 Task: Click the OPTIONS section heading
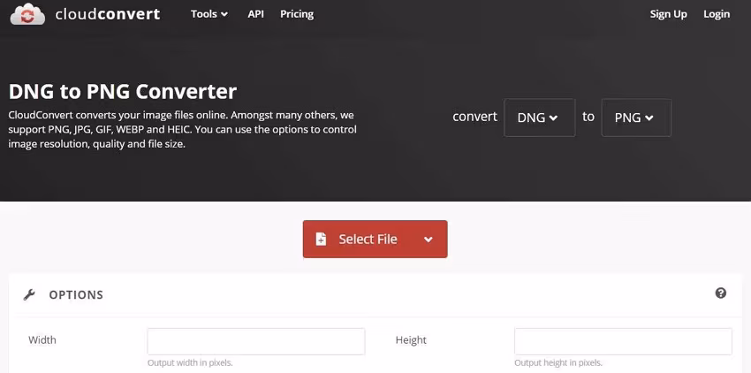(x=76, y=295)
